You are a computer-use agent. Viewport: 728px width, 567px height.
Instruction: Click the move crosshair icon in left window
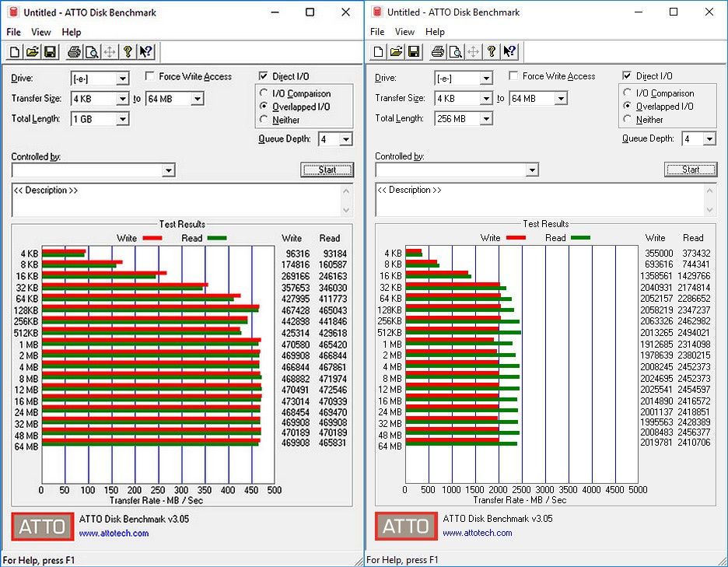tap(110, 51)
